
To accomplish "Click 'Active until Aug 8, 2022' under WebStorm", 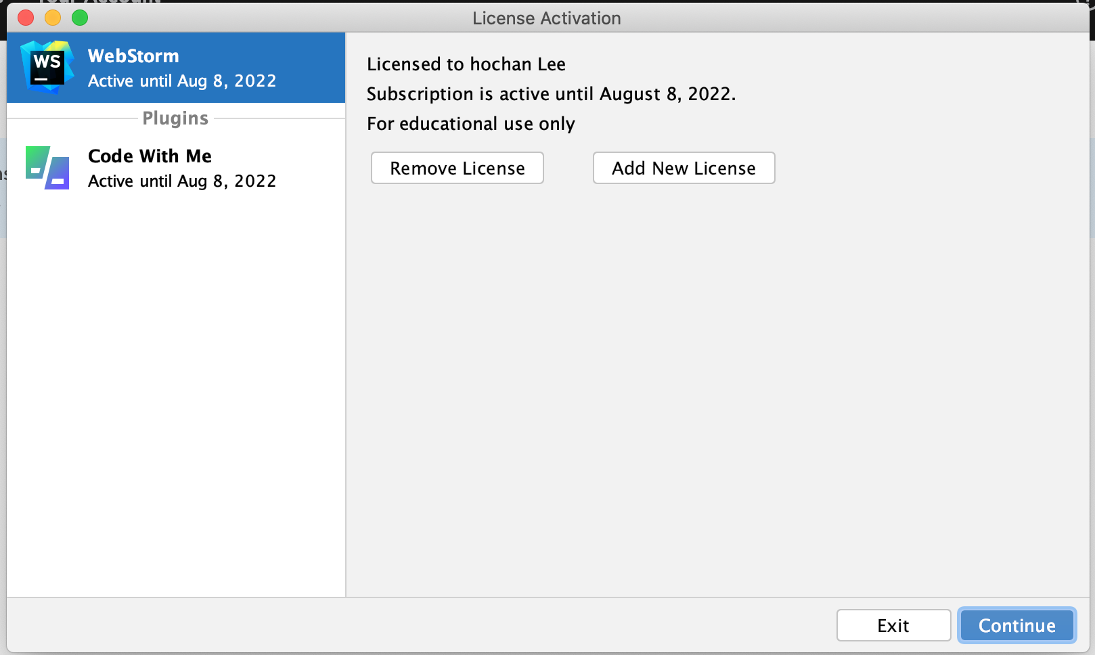I will pyautogui.click(x=181, y=81).
